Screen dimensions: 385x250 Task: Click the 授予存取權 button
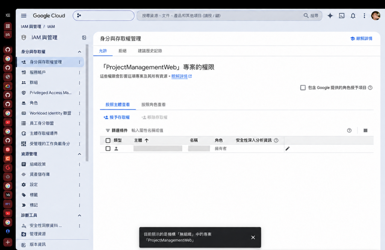click(x=117, y=117)
